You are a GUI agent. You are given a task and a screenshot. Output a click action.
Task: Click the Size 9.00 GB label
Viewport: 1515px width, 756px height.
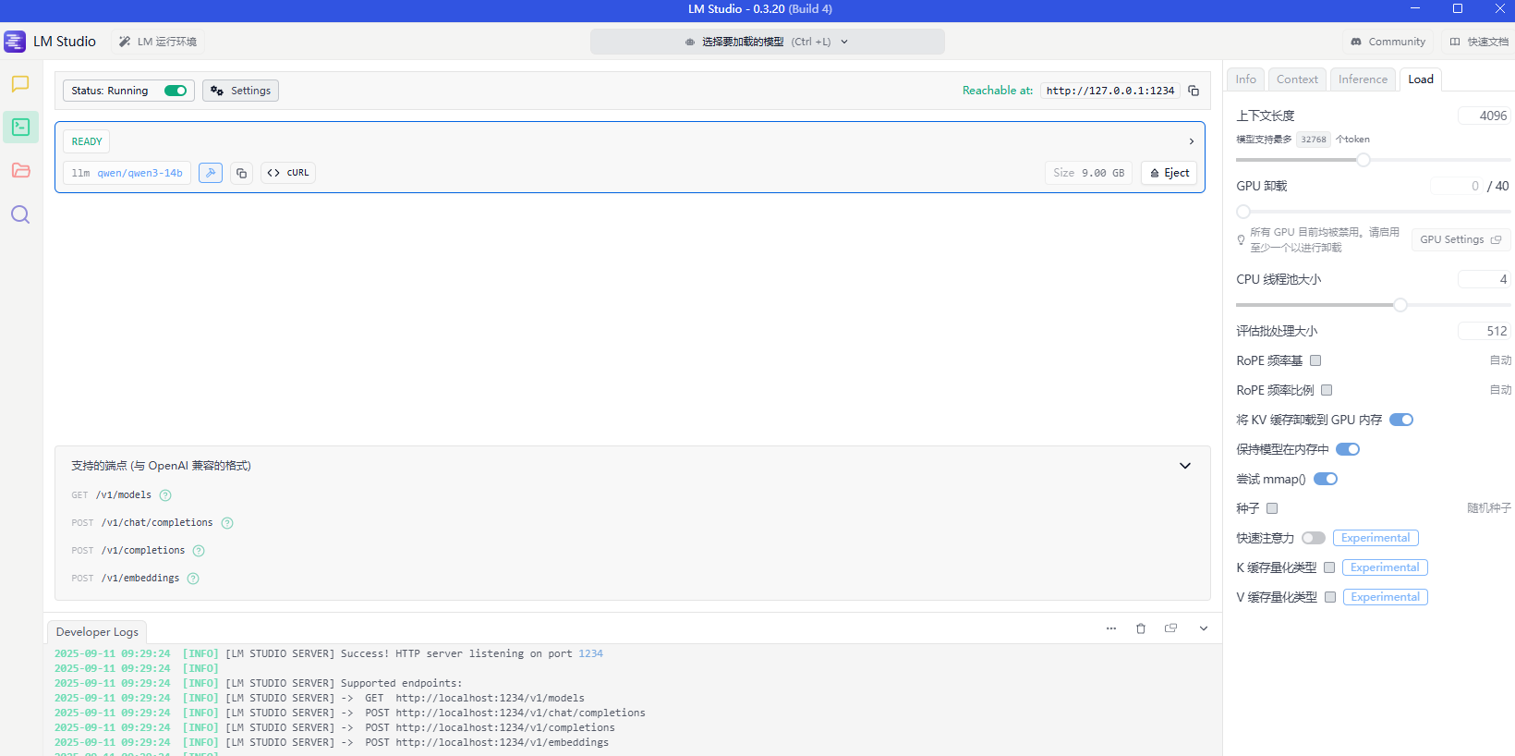pos(1089,173)
